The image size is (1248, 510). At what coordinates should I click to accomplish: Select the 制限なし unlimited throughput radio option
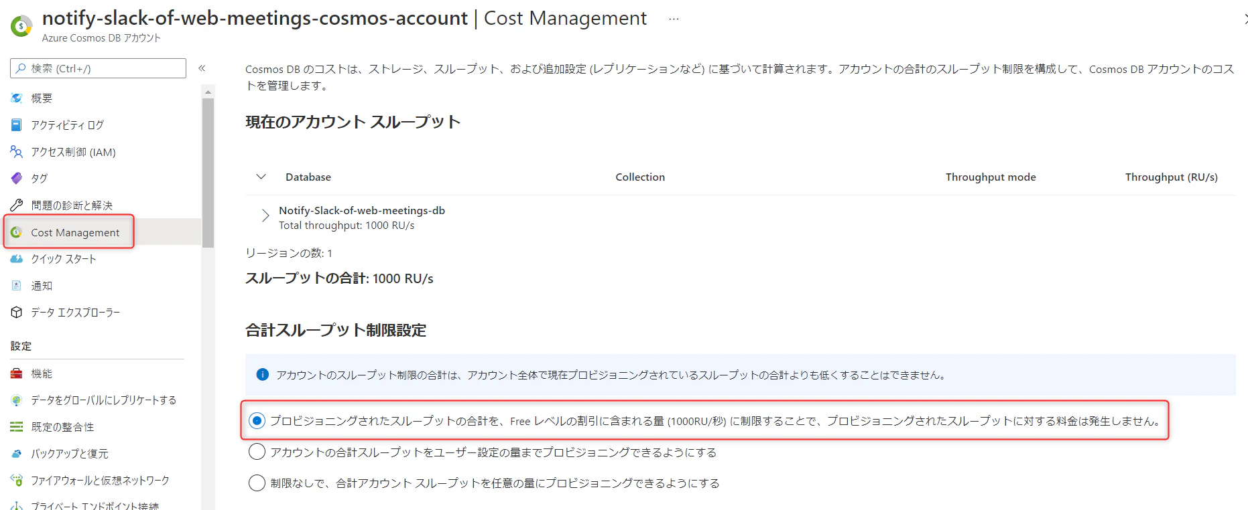click(257, 483)
